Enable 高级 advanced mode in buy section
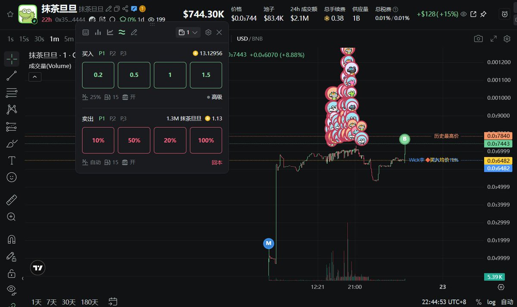 pos(218,97)
